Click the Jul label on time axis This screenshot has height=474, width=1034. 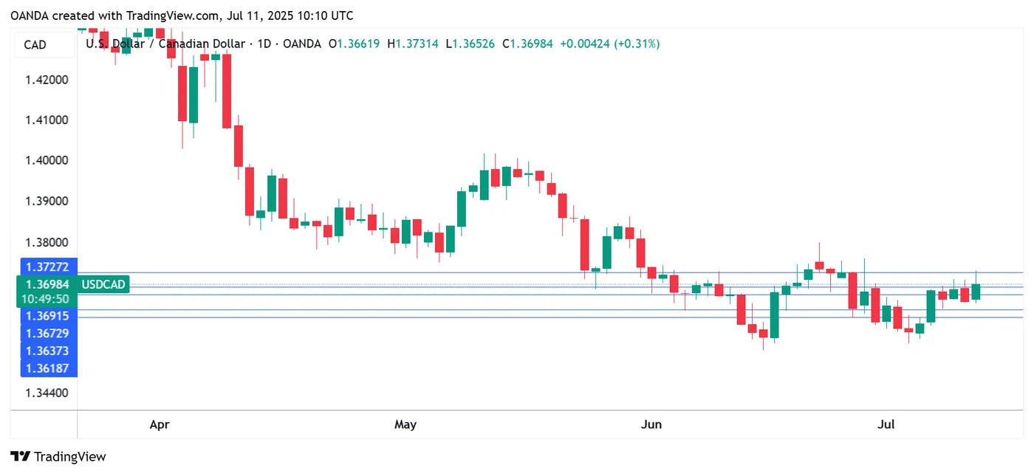(x=886, y=425)
